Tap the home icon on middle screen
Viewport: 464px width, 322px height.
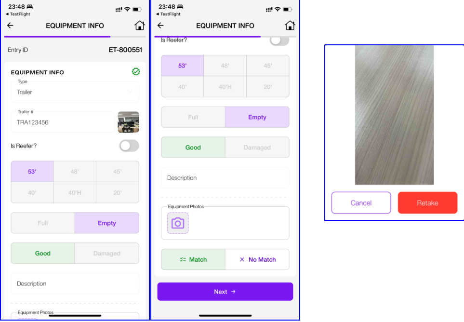pyautogui.click(x=290, y=26)
